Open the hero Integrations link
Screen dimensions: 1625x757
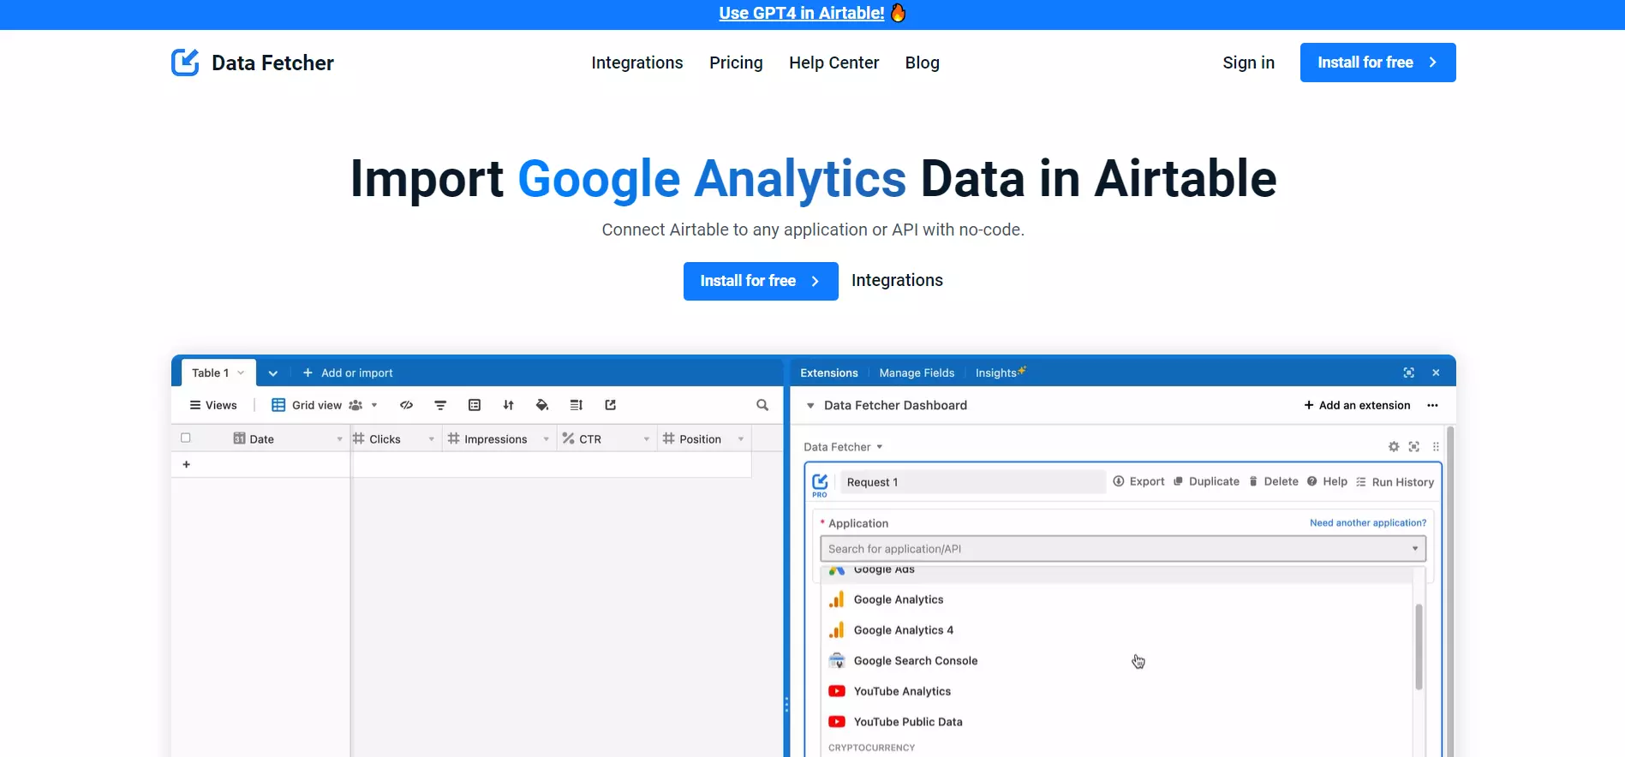coord(897,281)
